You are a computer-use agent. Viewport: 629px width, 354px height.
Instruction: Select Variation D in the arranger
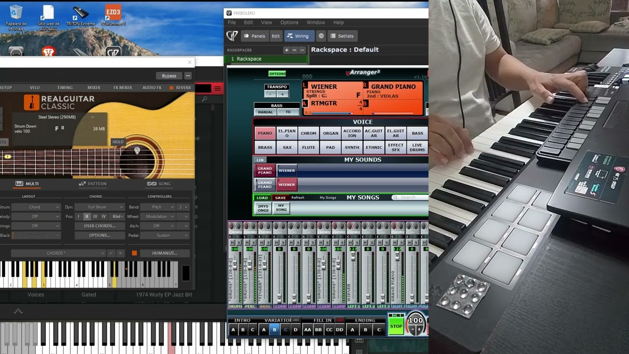tap(295, 330)
